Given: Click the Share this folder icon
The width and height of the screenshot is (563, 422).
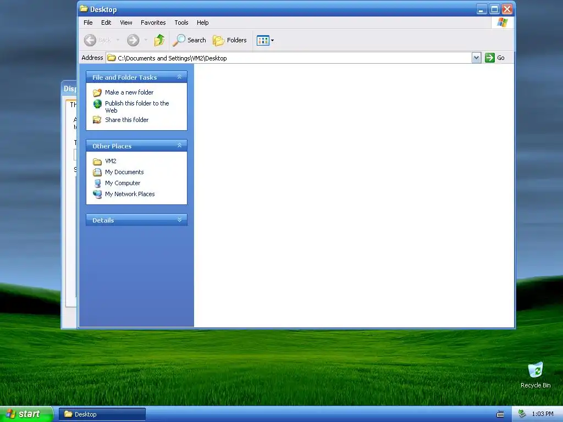Looking at the screenshot, I should tap(97, 120).
